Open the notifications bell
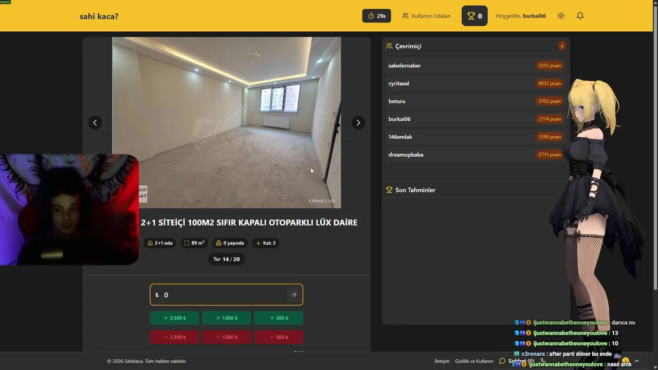The image size is (658, 370). 580,16
